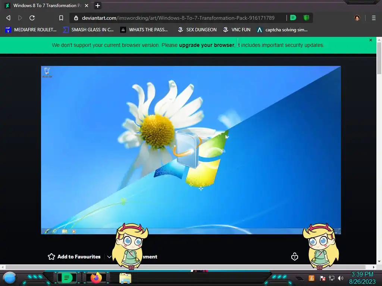The width and height of the screenshot is (382, 286).
Task: Click the network tray icon
Action: (332, 278)
